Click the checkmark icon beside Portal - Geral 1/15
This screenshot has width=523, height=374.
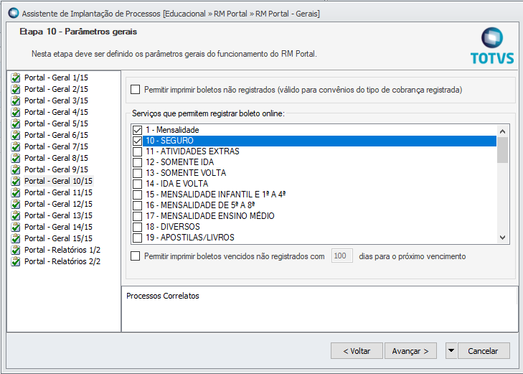pyautogui.click(x=15, y=78)
